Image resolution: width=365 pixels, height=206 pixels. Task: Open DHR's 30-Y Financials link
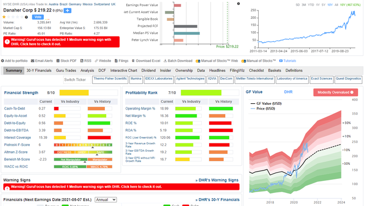217,200
